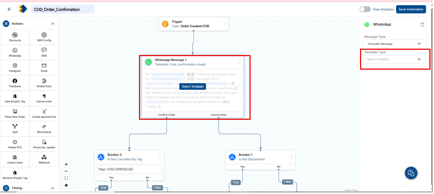Image resolution: width=434 pixels, height=194 pixels.
Task: Click drag handle on Whatsapp Message 1
Action: tap(239, 62)
